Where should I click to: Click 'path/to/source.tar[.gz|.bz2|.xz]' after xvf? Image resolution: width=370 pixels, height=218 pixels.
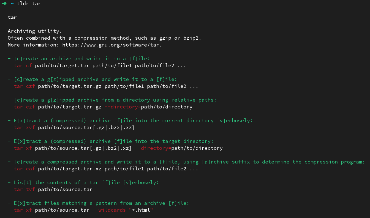(x=86, y=127)
